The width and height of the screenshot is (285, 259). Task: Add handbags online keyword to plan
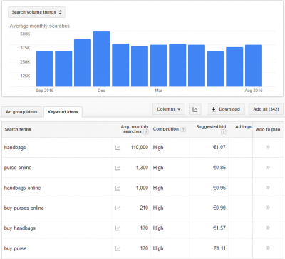(x=268, y=188)
